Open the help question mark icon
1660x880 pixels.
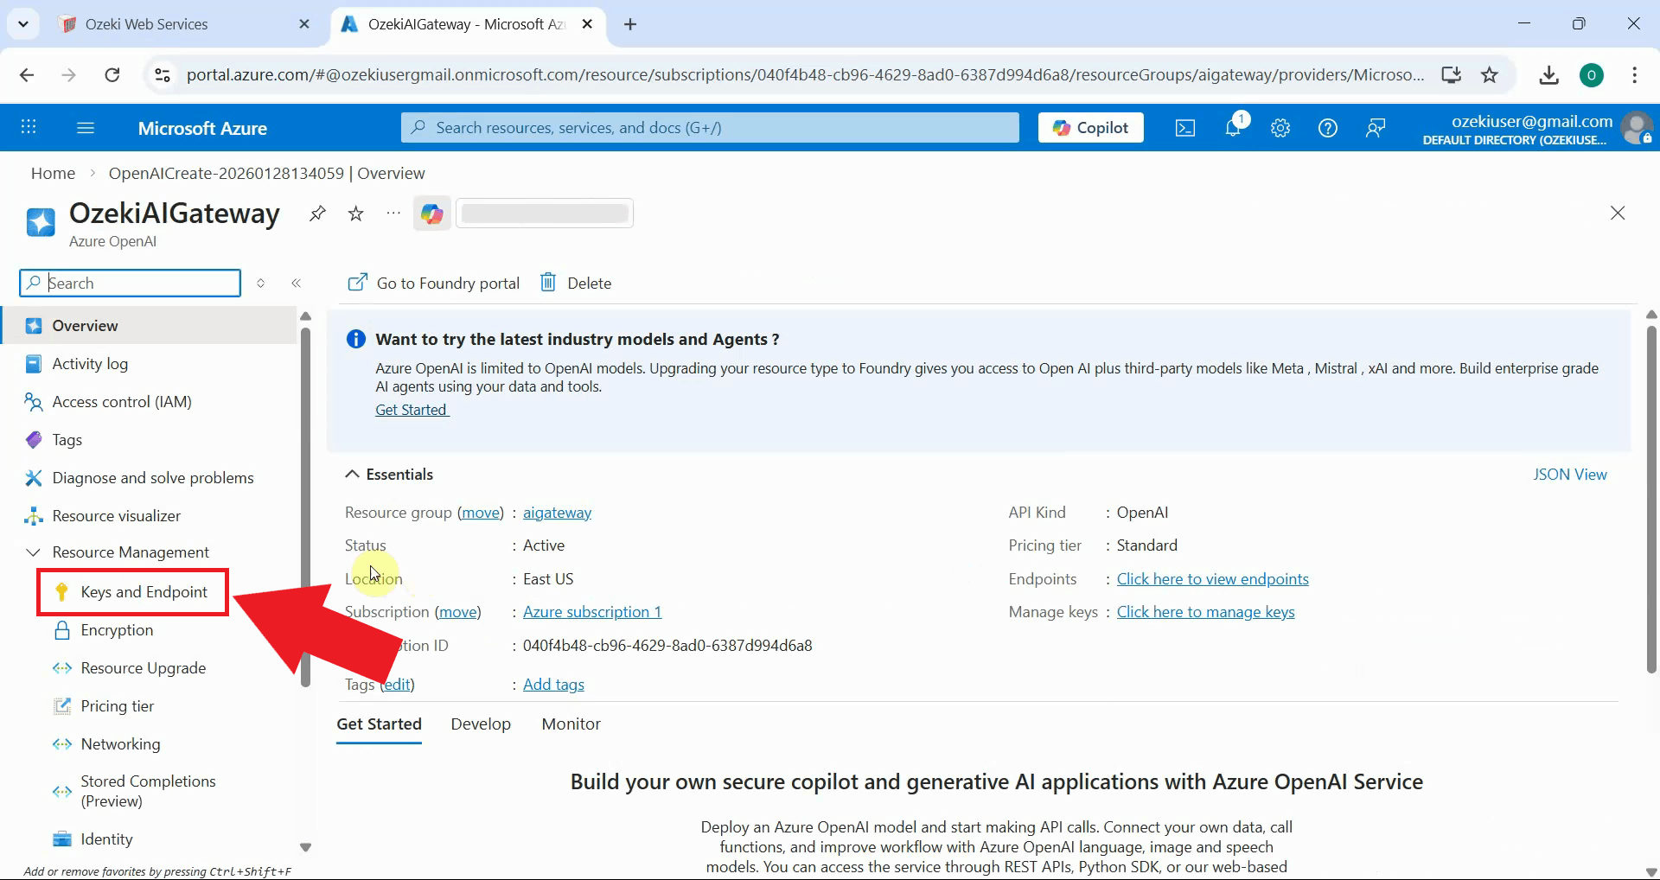tap(1328, 128)
